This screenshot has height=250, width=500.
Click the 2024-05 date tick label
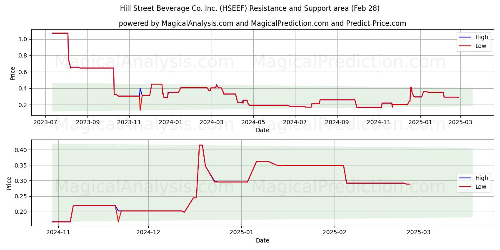pos(253,122)
